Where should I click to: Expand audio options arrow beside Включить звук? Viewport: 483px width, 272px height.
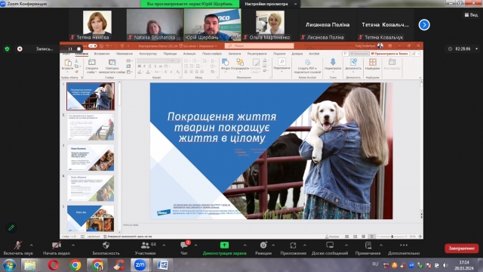coord(32,245)
